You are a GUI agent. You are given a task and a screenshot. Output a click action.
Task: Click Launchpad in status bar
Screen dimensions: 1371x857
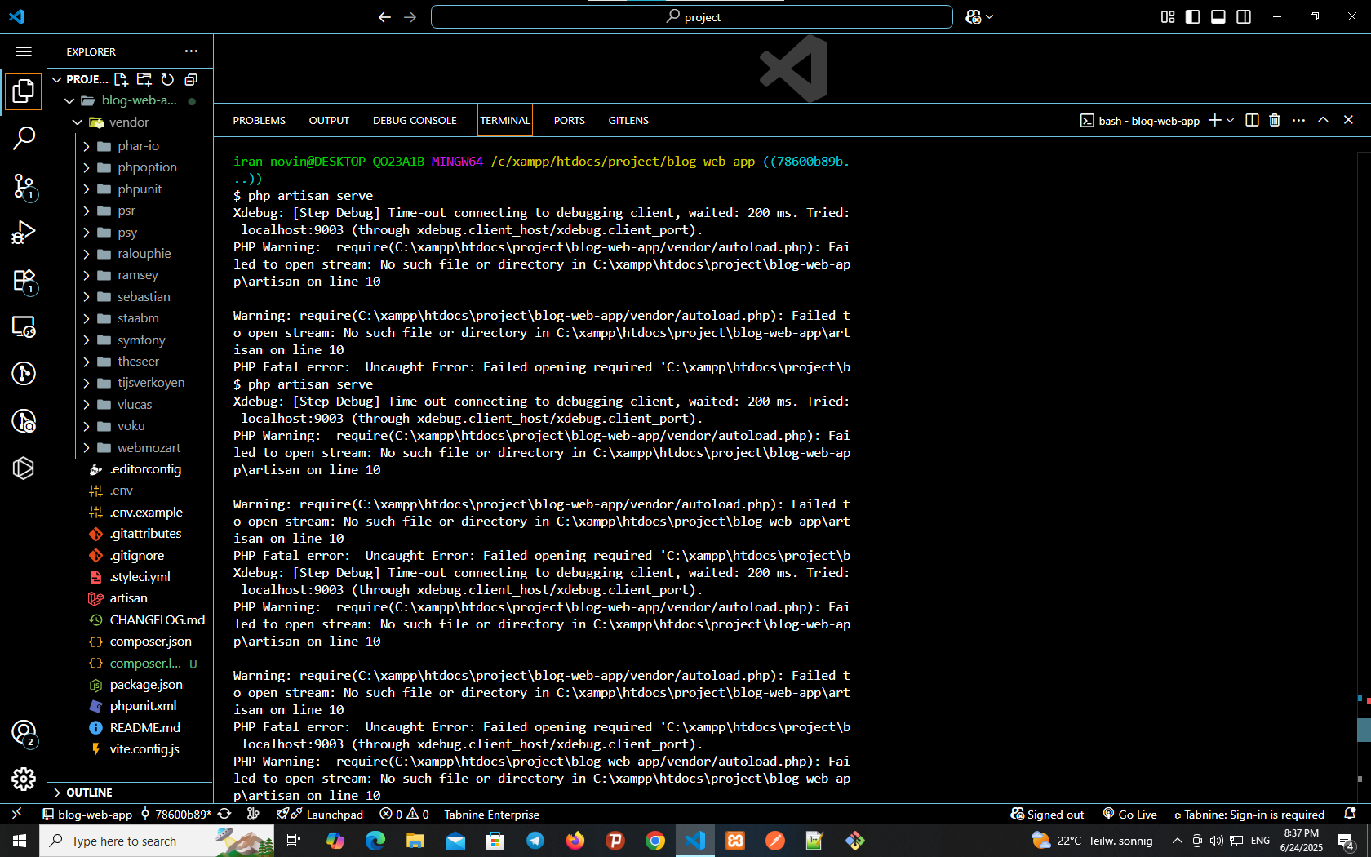(320, 815)
